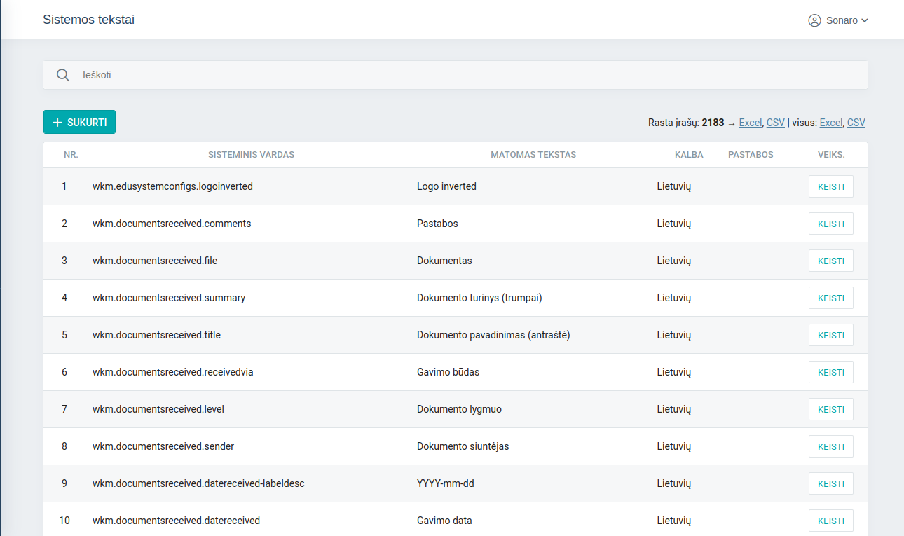Click the Matomas tekstas column header
Viewport: 904px width, 536px height.
tap(533, 155)
